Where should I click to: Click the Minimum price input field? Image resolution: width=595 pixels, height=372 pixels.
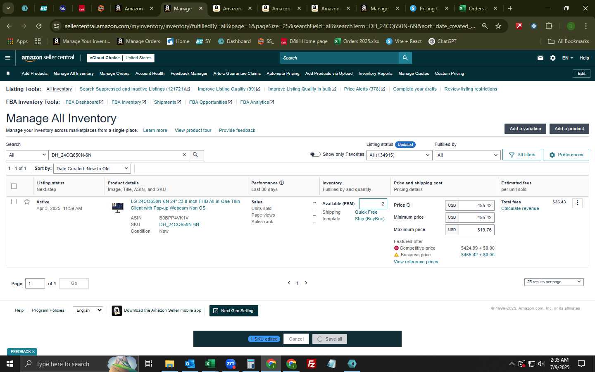click(x=477, y=217)
